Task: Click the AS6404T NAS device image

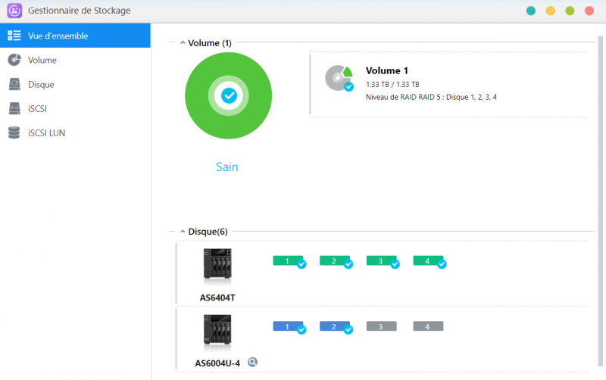Action: [217, 263]
